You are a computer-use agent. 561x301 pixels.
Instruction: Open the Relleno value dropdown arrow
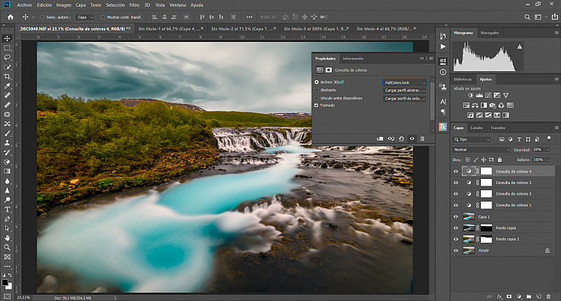pyautogui.click(x=547, y=160)
